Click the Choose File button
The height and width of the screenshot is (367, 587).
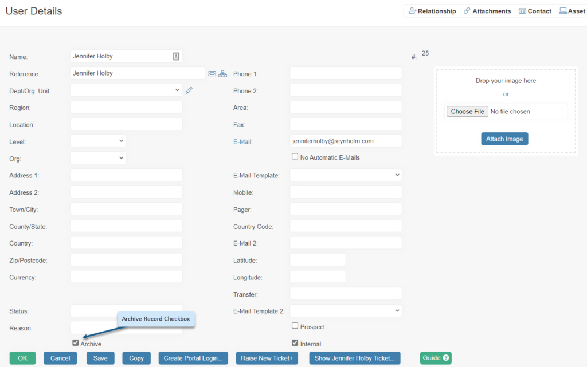(x=467, y=112)
